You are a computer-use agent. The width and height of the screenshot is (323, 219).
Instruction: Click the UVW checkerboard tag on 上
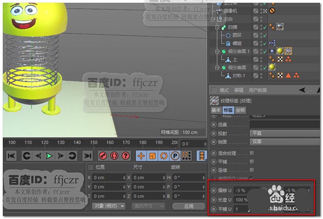click(x=280, y=59)
